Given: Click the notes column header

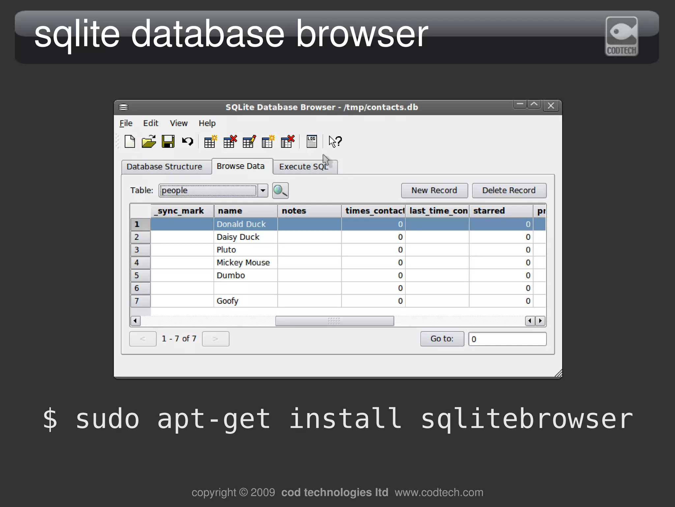Looking at the screenshot, I should (x=309, y=211).
